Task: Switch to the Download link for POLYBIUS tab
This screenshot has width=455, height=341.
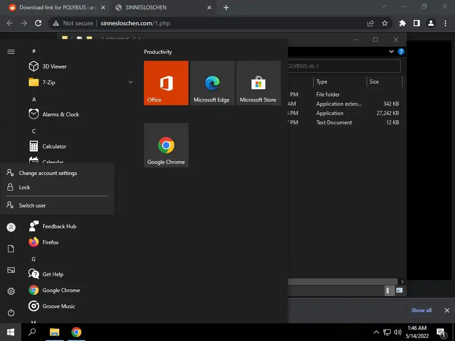Action: coord(57,8)
